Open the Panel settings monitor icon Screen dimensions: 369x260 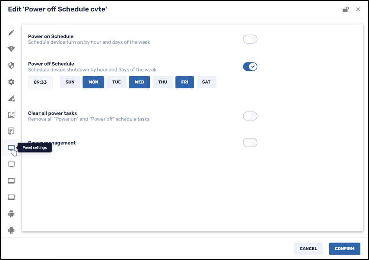point(11,147)
